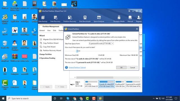Click the horizontal scrollbar in partition list
The height and width of the screenshot is (101, 180).
pos(94,77)
